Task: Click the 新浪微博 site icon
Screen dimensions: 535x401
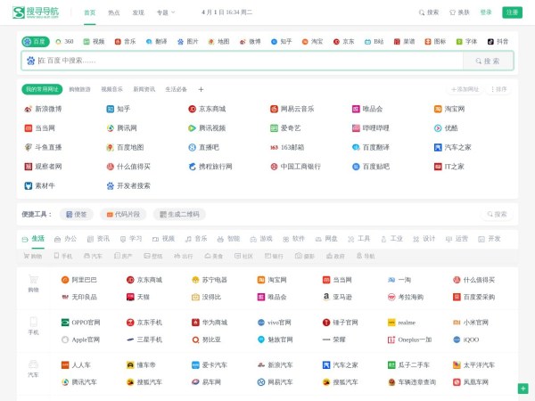Action: click(x=28, y=109)
